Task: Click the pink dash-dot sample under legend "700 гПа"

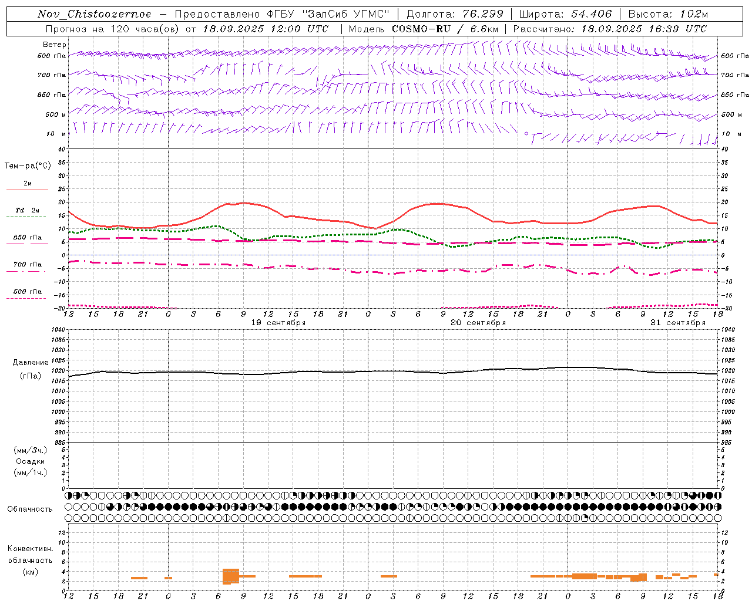Action: (26, 272)
